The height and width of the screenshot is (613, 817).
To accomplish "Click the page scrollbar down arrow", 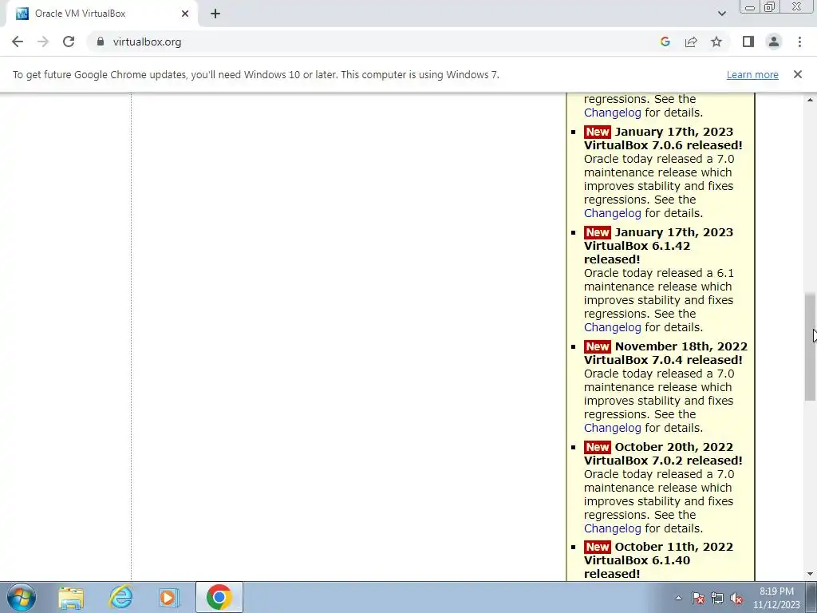I will [x=811, y=574].
